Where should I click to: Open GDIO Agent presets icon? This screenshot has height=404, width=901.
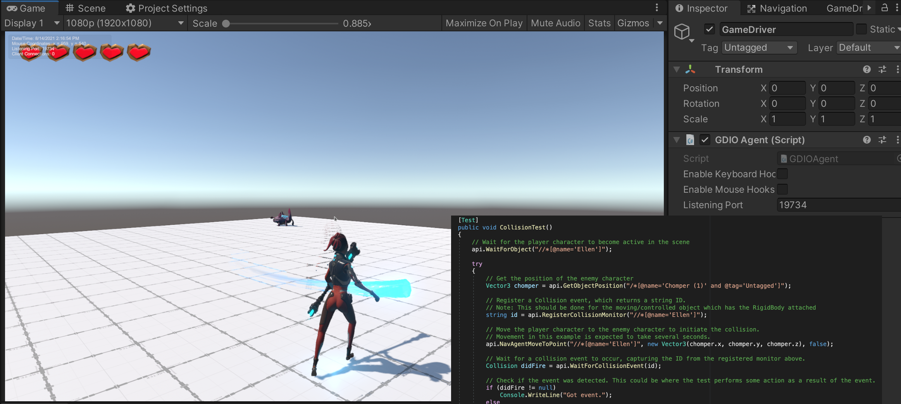point(882,140)
